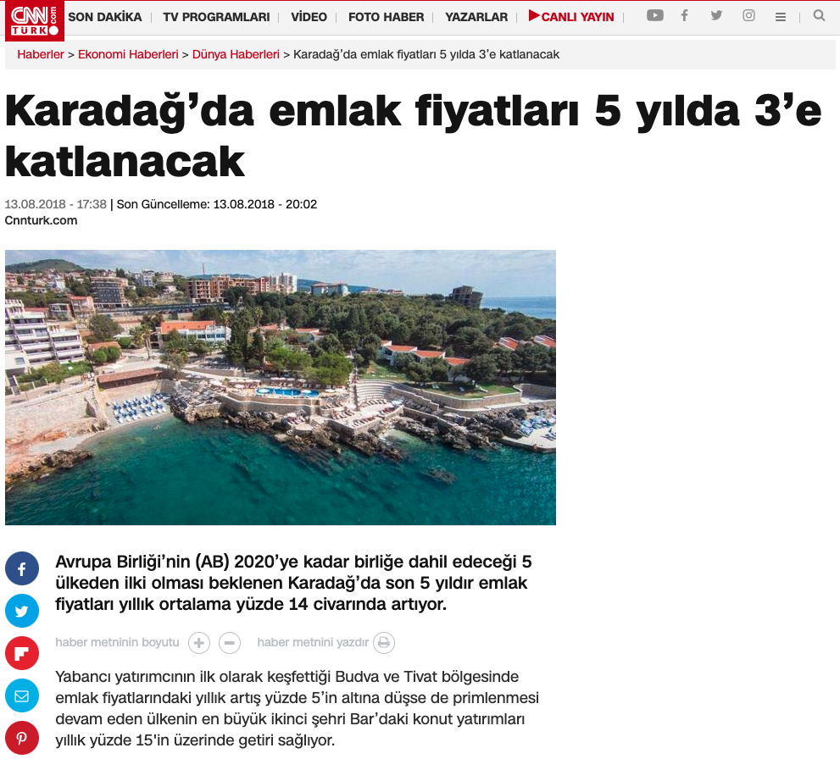Open the Instagram icon in header
The height and width of the screenshot is (759, 840).
click(749, 15)
